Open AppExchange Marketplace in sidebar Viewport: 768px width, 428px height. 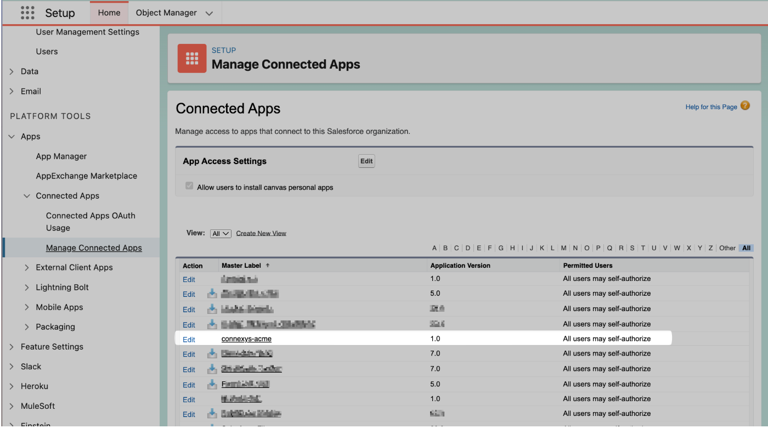click(87, 176)
